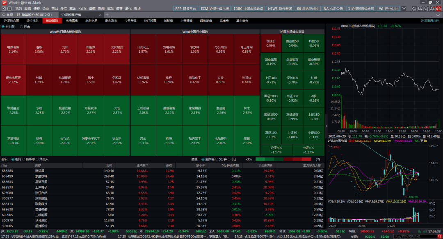Open the K-line chart indicator dropdown triangle

(422, 141)
